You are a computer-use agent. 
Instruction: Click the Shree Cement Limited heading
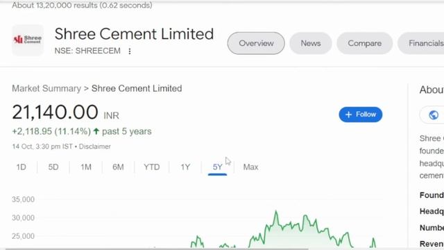tap(134, 34)
